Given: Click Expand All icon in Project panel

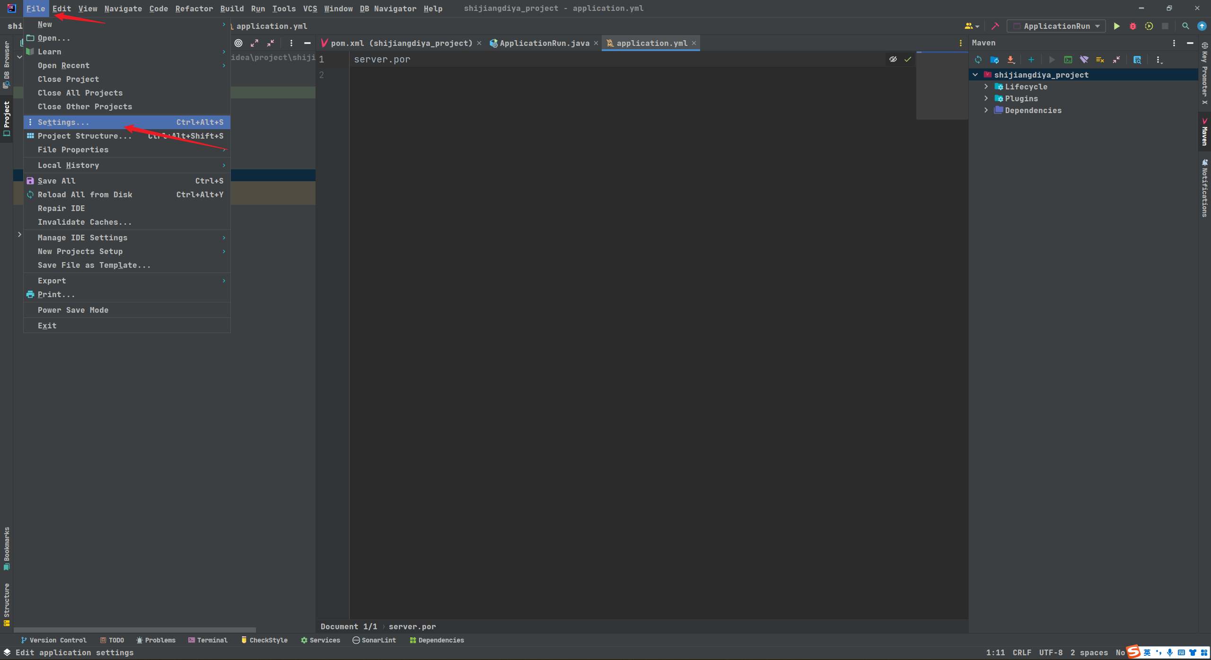Looking at the screenshot, I should [254, 43].
